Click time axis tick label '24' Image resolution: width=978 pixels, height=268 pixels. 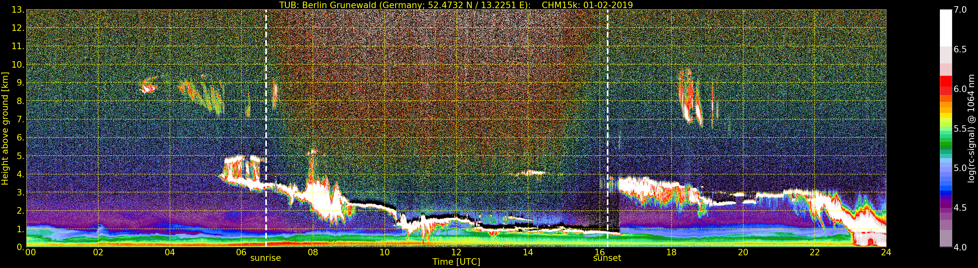[886, 252]
